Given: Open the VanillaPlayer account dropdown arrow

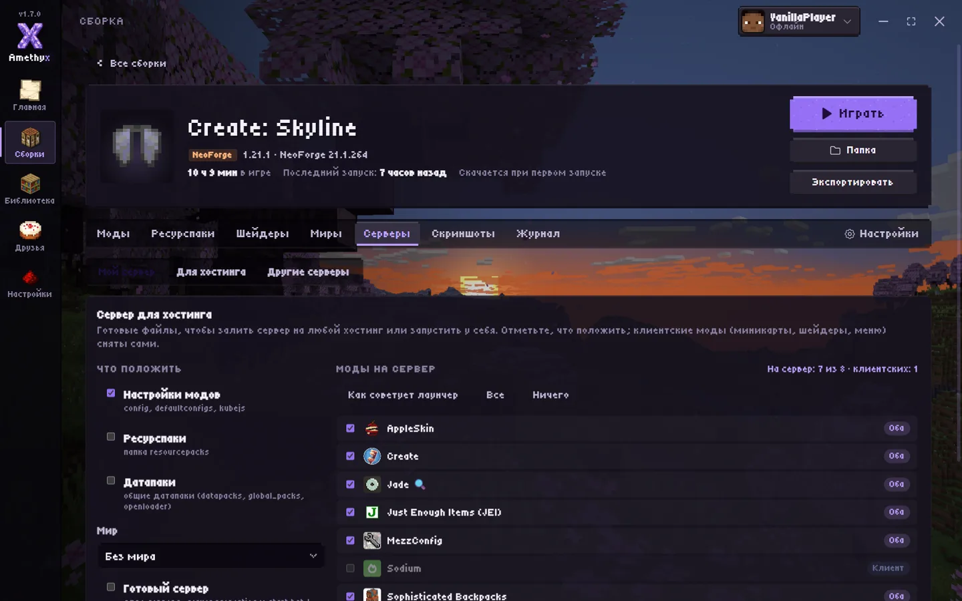Looking at the screenshot, I should (x=847, y=21).
